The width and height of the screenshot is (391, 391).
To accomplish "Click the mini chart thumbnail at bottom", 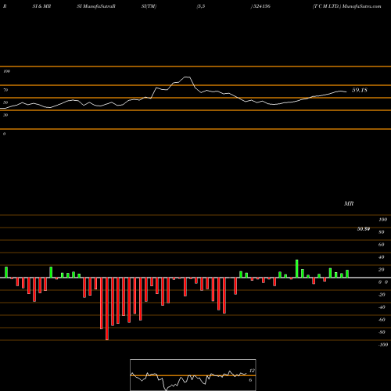I will point(193,375).
